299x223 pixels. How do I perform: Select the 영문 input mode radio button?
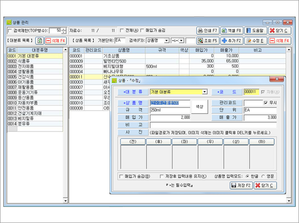tap(263, 176)
